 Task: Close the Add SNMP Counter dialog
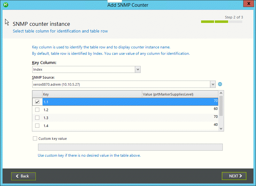pyautogui.click(x=249, y=4)
